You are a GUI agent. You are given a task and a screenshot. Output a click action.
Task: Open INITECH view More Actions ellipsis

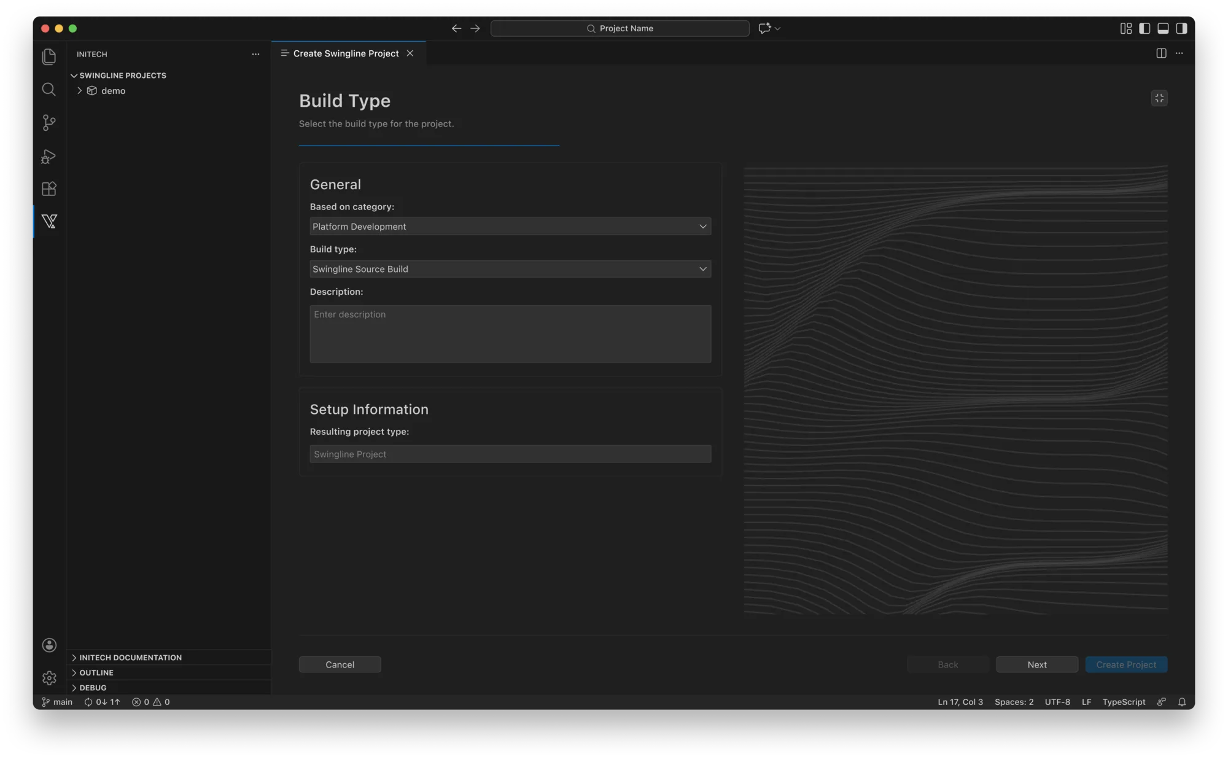[255, 54]
